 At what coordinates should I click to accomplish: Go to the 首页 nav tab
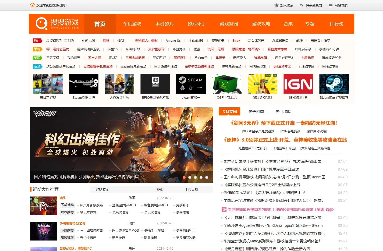100,24
